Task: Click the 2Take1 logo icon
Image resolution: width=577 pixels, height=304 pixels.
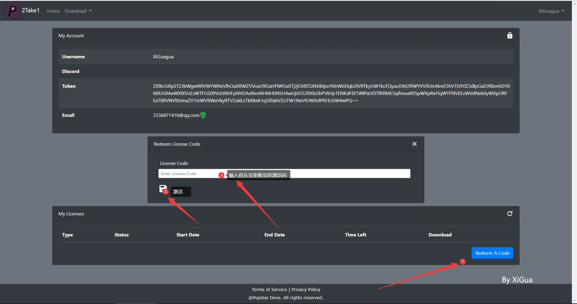Action: point(12,11)
